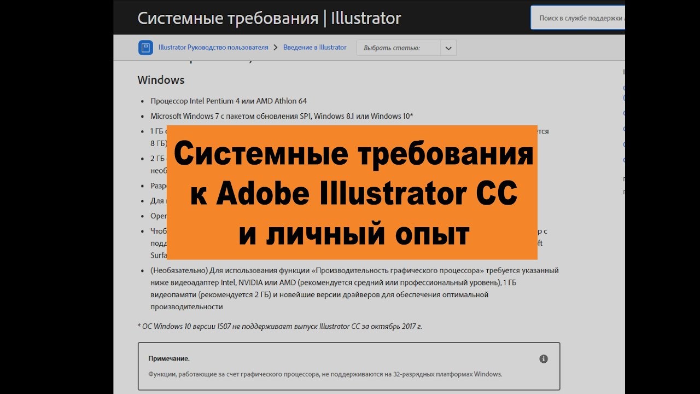The image size is (700, 394).
Task: Click the info icon in the Примечание box
Action: click(x=544, y=359)
